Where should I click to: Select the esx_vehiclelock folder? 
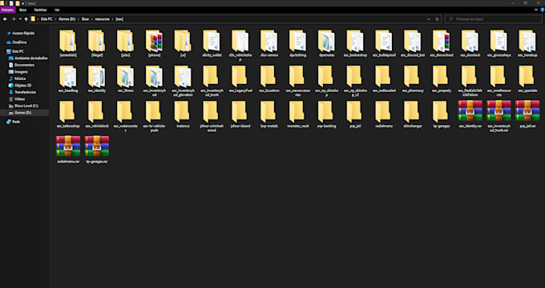point(97,114)
